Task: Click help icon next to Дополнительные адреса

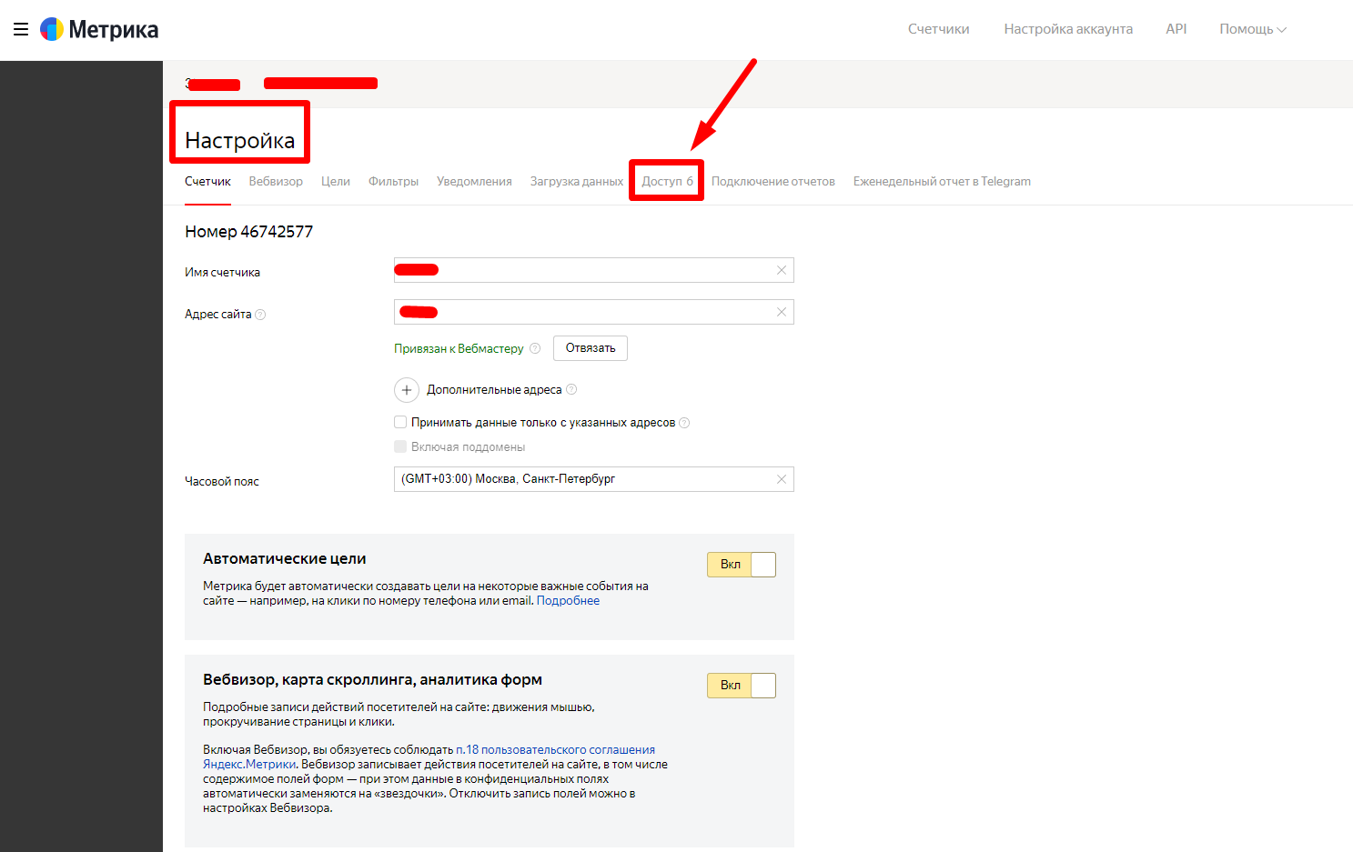Action: [571, 389]
